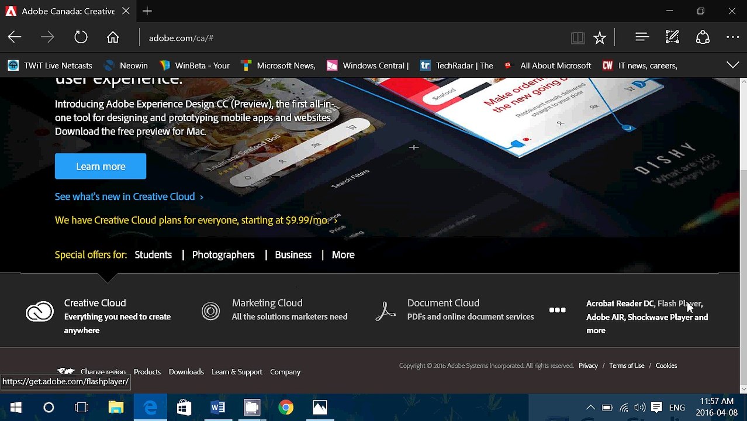Open Task View on taskbar

coord(82,407)
